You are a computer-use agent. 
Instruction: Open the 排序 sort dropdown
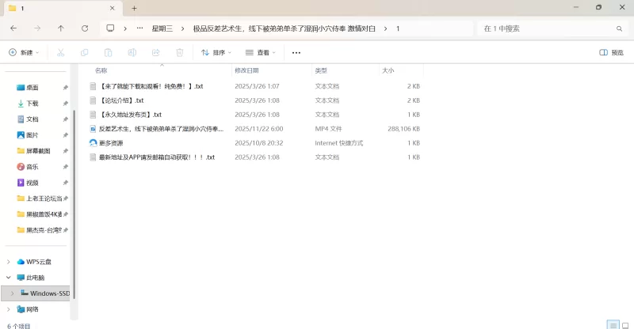[x=216, y=52]
